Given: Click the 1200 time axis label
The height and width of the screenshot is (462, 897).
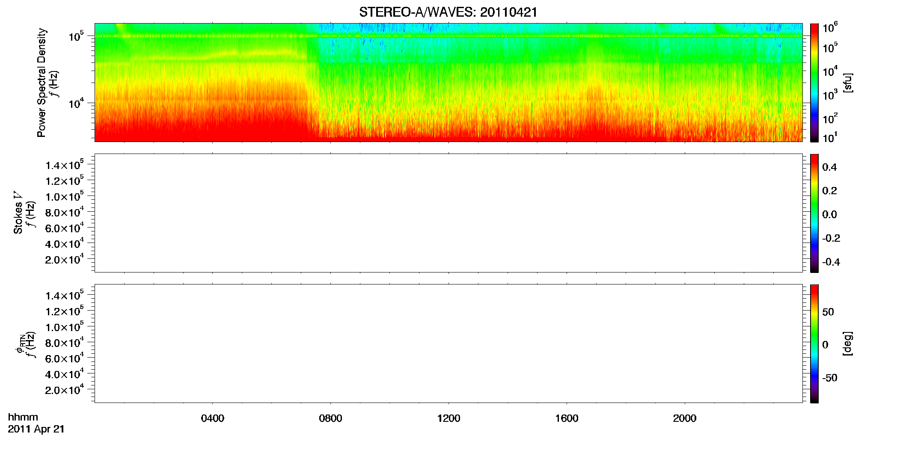Looking at the screenshot, I should point(448,418).
